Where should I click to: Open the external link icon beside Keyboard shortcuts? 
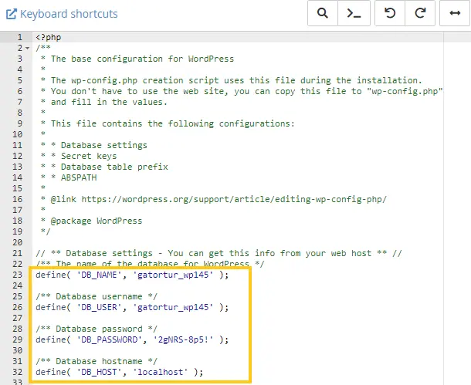(x=12, y=14)
